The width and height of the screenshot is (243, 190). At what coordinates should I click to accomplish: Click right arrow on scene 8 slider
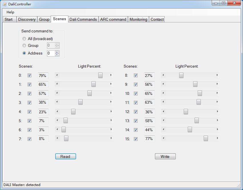click(x=217, y=75)
